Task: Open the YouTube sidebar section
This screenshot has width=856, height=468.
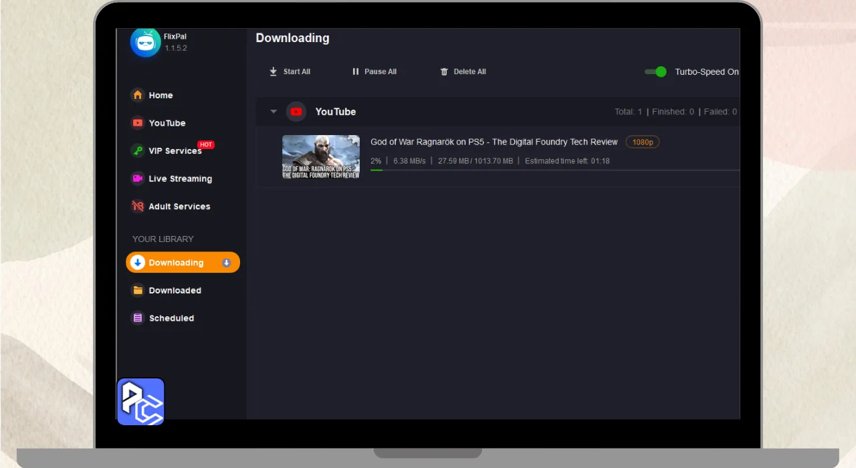Action: click(167, 123)
